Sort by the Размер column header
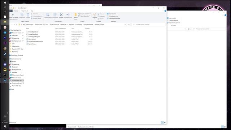Screen dimensions: 231x130 (x=87, y=28)
